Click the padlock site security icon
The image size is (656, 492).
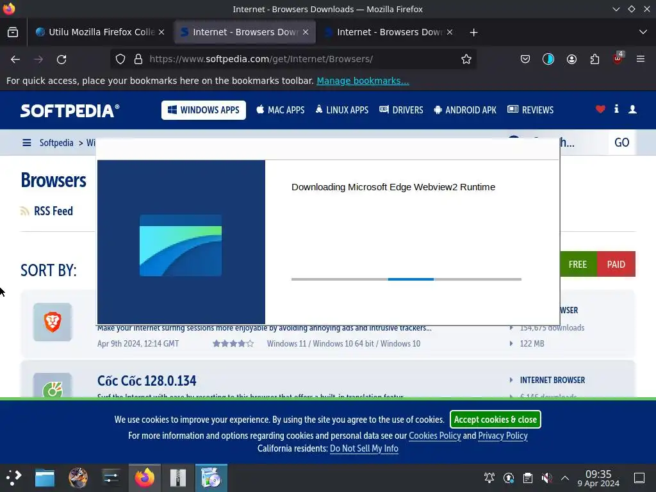(138, 60)
